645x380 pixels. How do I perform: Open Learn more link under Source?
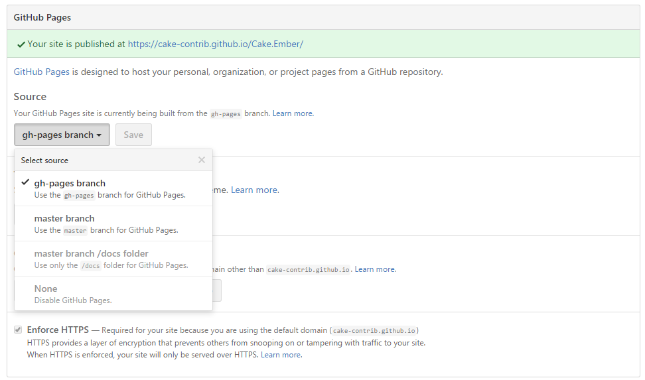[293, 113]
